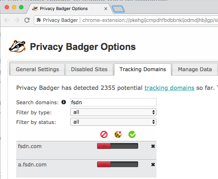Remove fsdn.com with its X icon
Viewport: 218px width, 179px height.
153,146
